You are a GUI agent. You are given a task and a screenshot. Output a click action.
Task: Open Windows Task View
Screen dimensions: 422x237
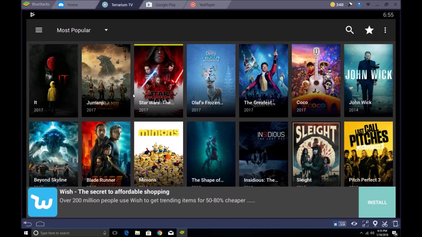115,233
